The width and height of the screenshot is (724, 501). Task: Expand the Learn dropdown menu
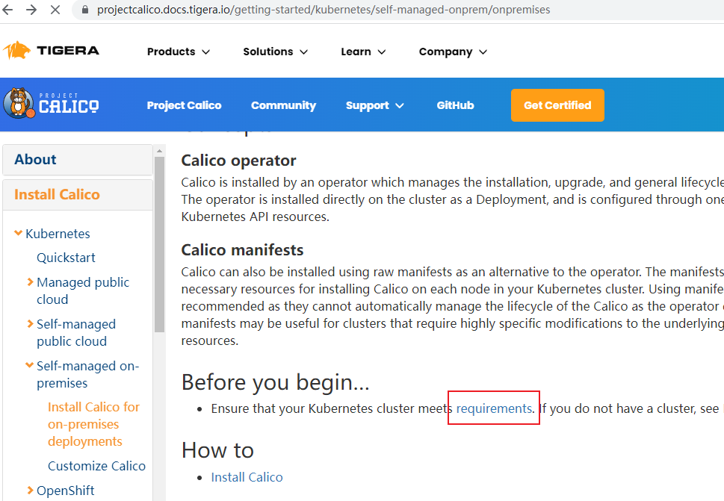tap(363, 52)
